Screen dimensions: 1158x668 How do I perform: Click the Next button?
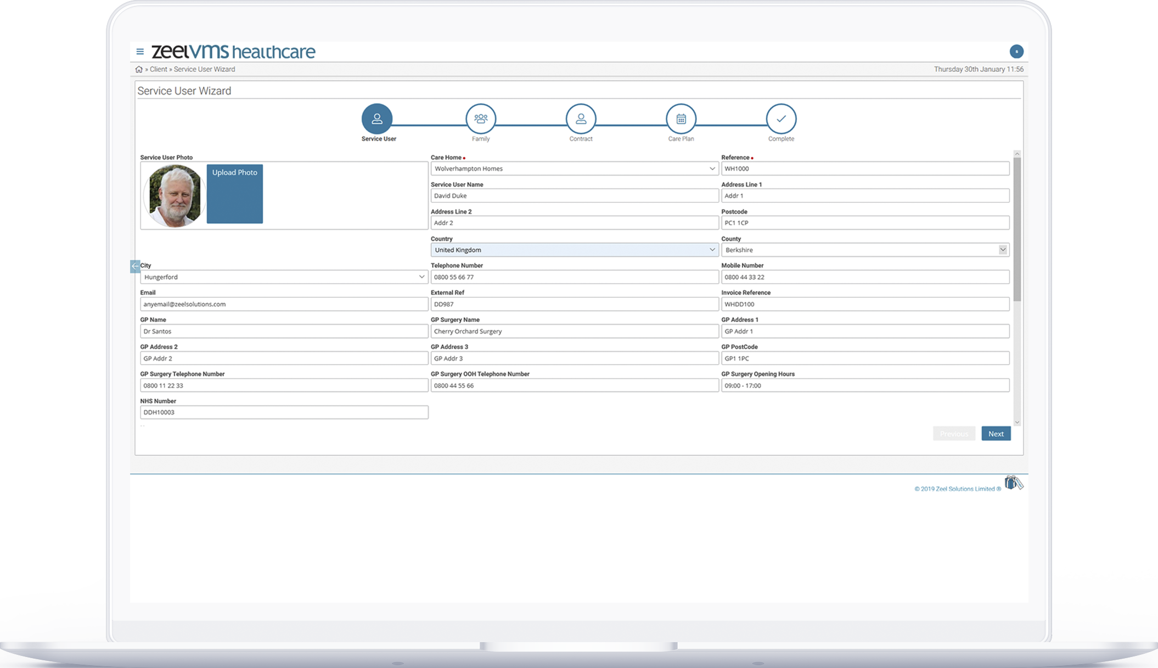pos(996,433)
